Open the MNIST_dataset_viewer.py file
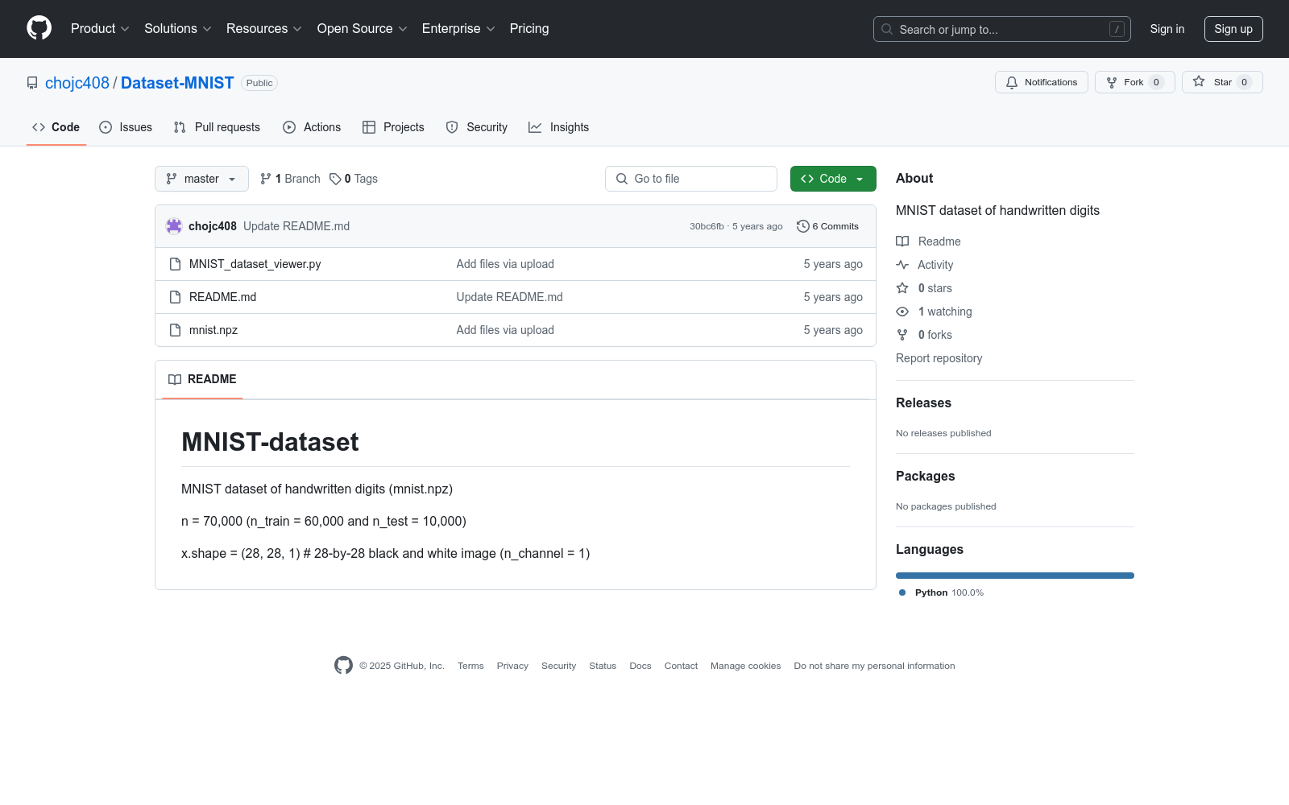1289x805 pixels. pos(255,264)
